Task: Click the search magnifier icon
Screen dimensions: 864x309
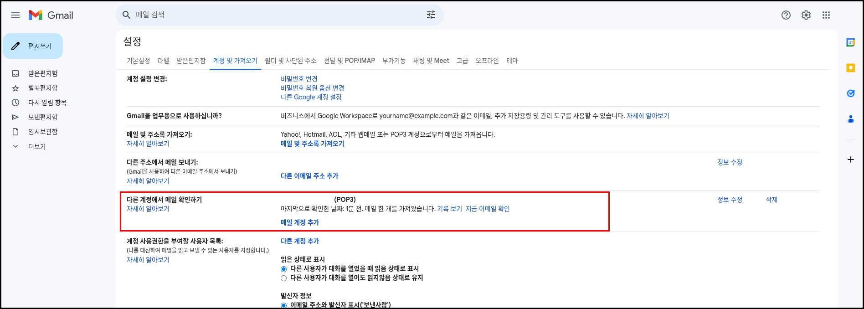Action: 127,15
